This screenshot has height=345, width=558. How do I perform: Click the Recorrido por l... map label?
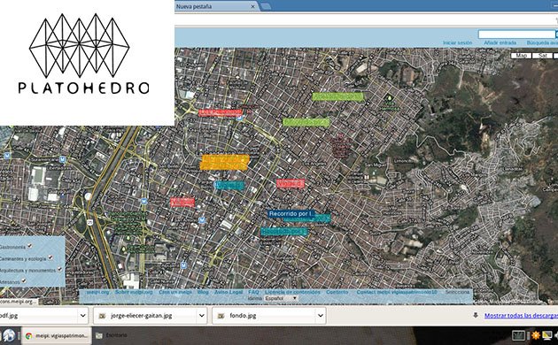point(291,213)
